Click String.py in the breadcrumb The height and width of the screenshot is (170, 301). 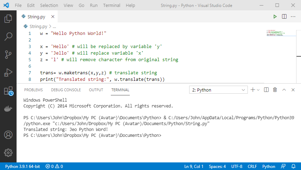point(38,26)
